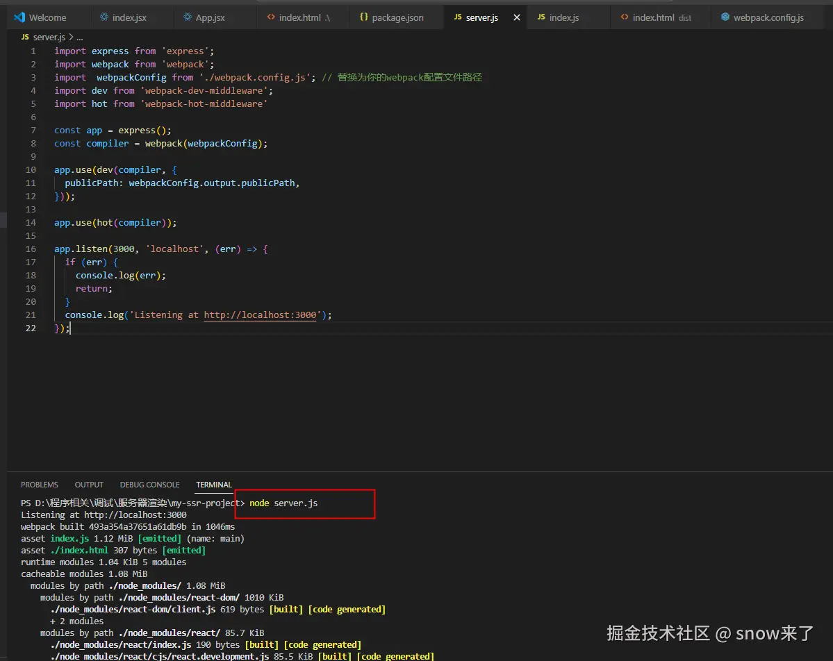
Task: Click line number 22 in the gutter
Action: click(x=31, y=328)
